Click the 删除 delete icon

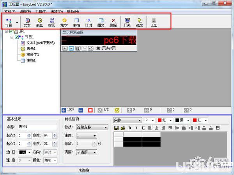click(113, 23)
